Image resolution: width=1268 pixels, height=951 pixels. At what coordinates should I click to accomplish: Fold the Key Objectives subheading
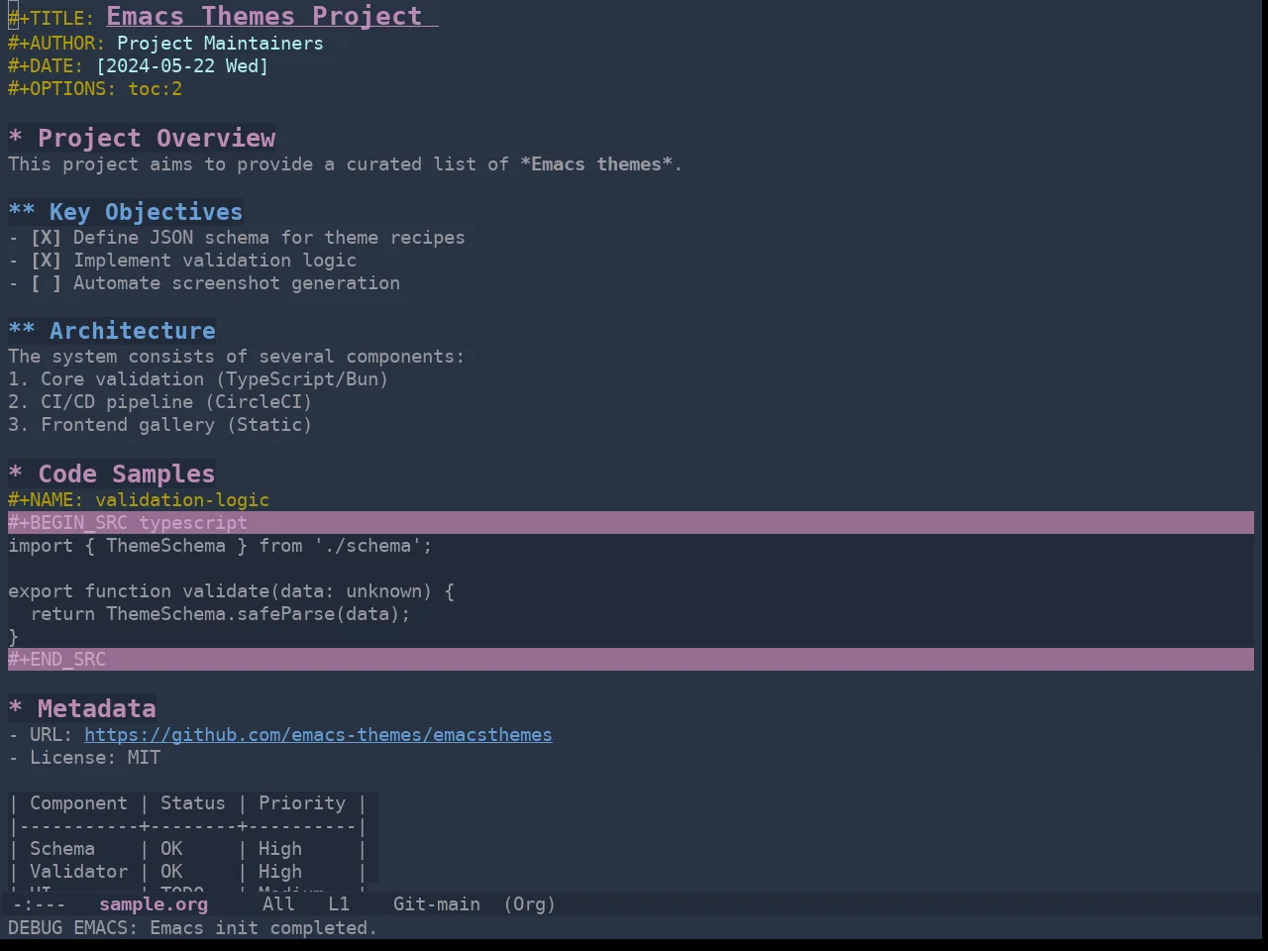(146, 212)
